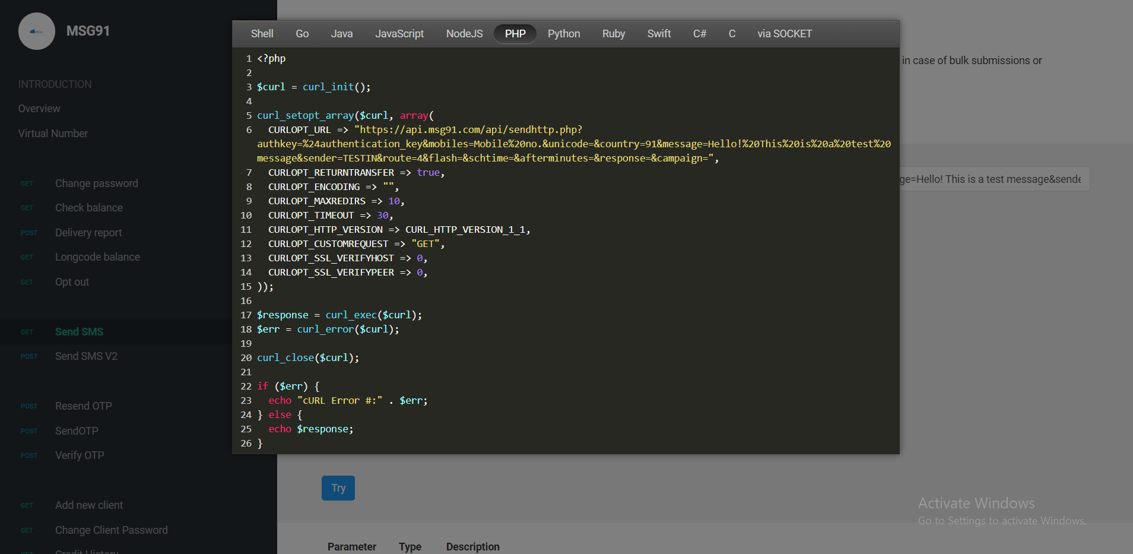Open the Longcode balance endpoint
This screenshot has width=1133, height=554.
tap(97, 257)
